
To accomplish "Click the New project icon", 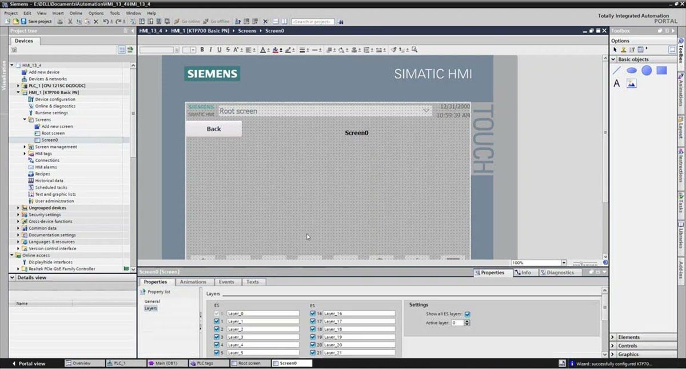I will [7, 22].
